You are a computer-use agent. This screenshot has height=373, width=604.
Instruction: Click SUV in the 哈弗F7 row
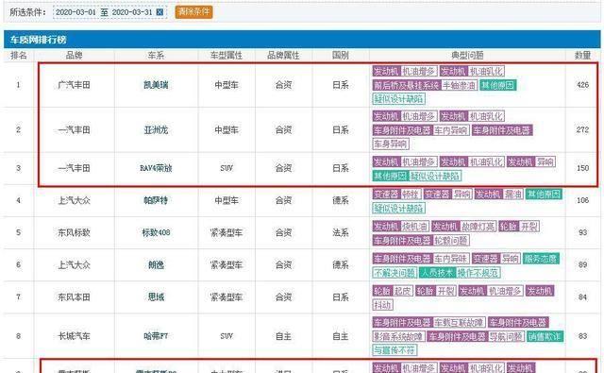click(226, 336)
